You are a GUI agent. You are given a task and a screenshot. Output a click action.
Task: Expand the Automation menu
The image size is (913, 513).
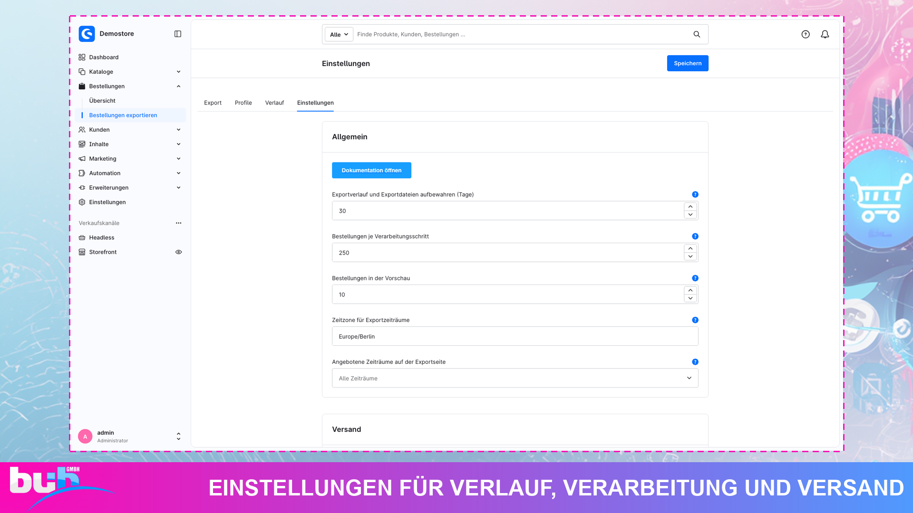click(x=178, y=173)
